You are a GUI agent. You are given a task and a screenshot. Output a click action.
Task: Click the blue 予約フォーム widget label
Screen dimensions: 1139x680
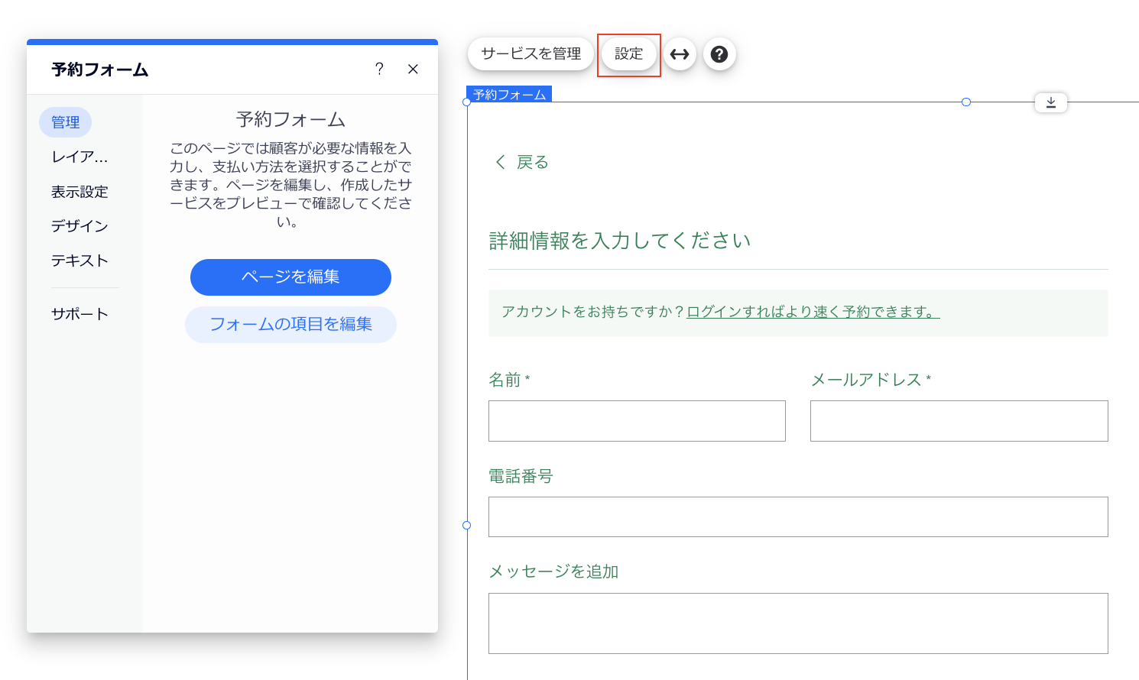coord(509,94)
